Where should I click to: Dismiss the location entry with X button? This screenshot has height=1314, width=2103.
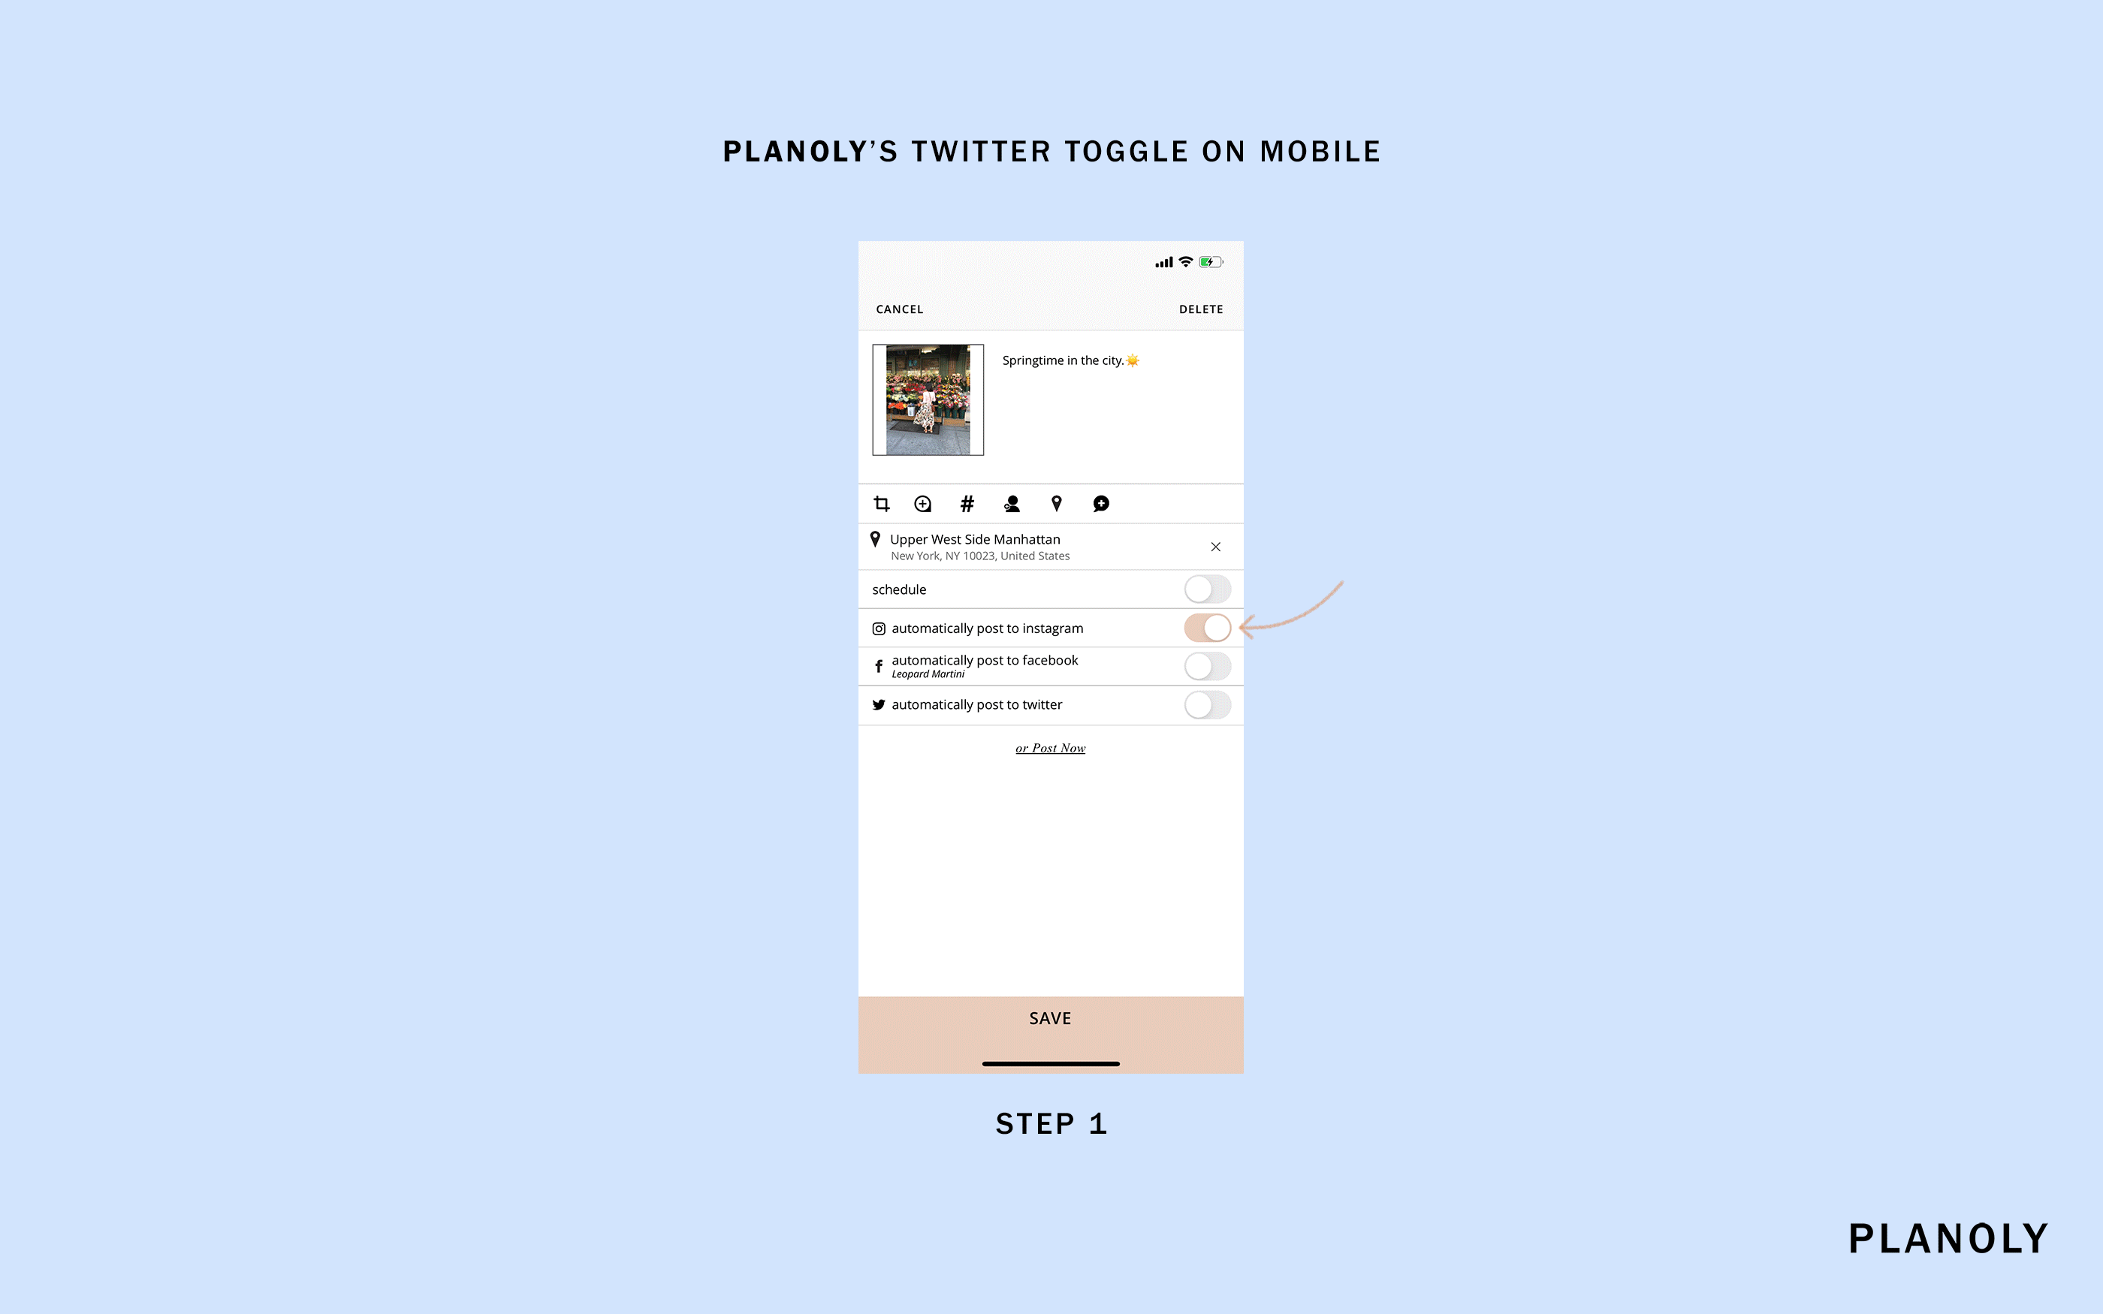pos(1214,547)
